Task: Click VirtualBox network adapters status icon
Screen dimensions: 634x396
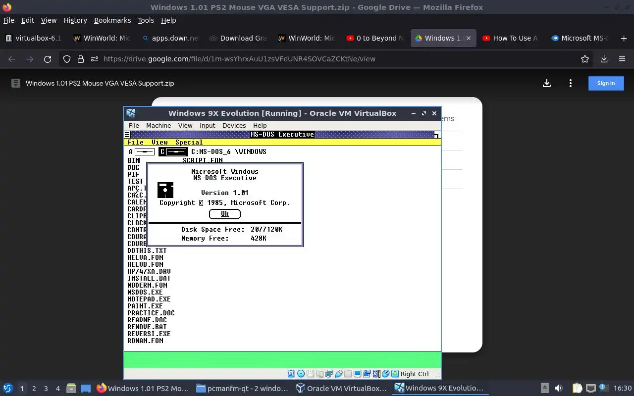Action: click(329, 374)
